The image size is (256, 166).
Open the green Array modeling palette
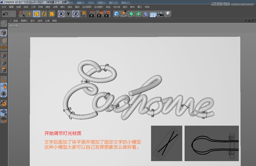tap(138, 14)
